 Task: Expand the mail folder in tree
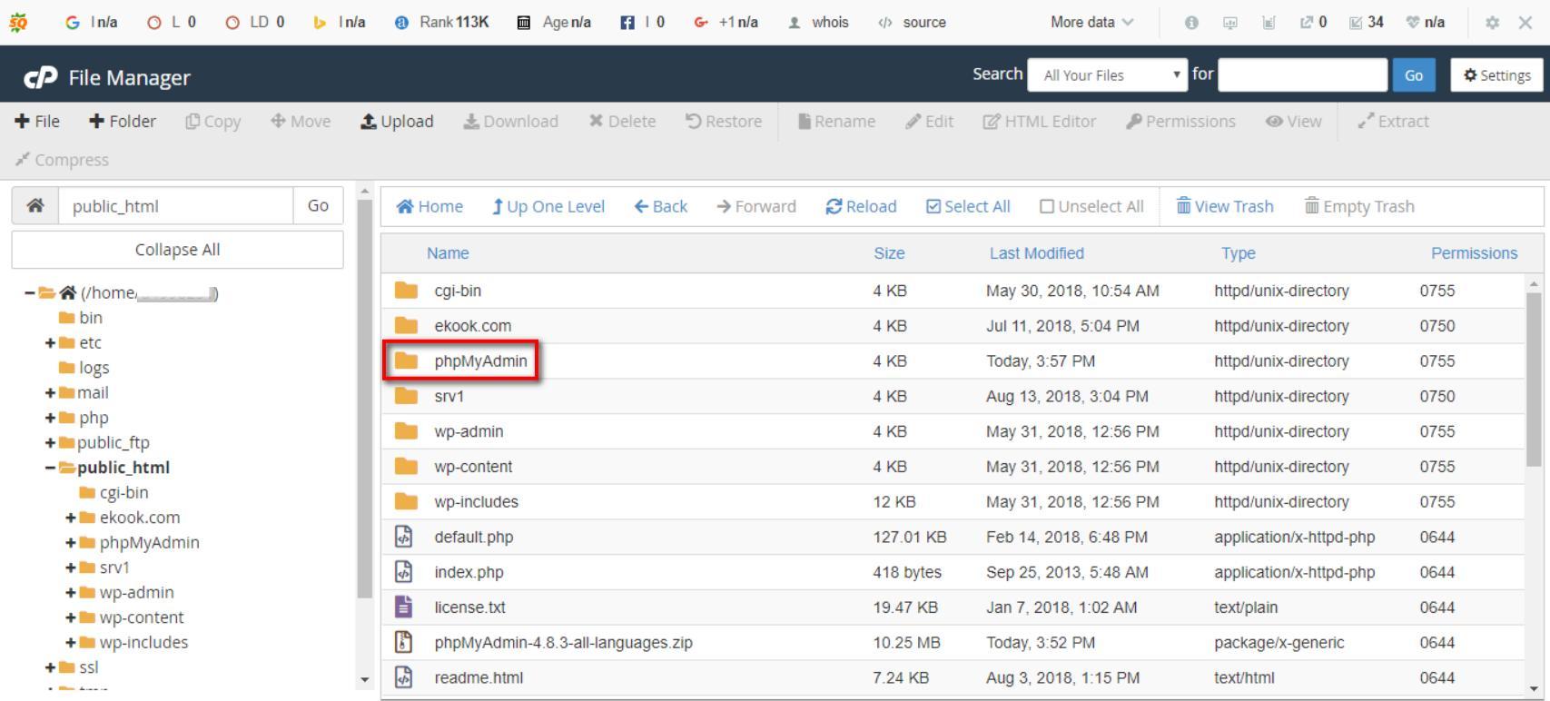(x=50, y=392)
